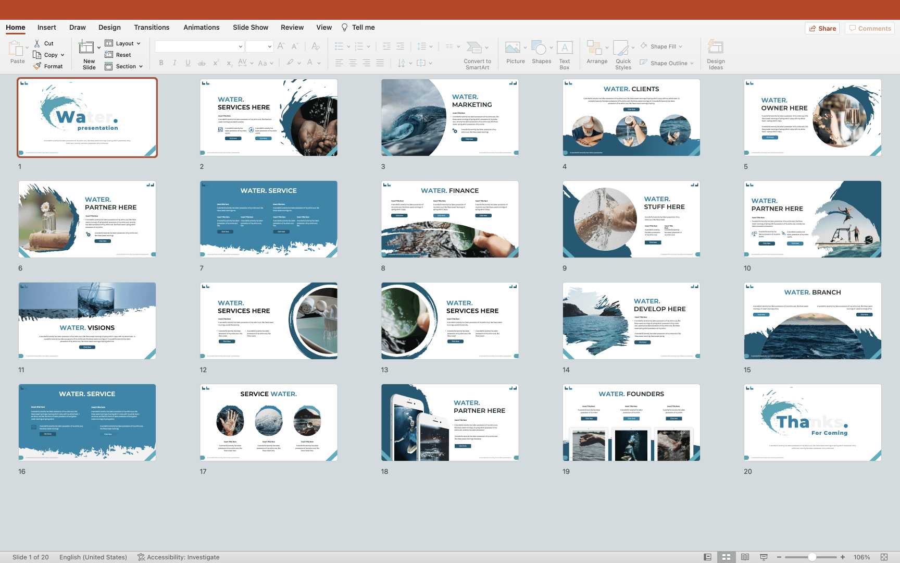Viewport: 900px width, 563px height.
Task: Open the Shape Fill dropdown
Action: (662, 46)
